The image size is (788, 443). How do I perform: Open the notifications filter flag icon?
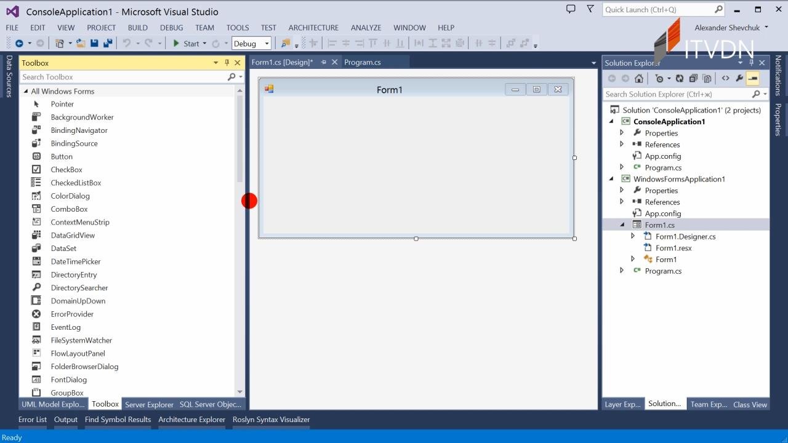click(590, 9)
